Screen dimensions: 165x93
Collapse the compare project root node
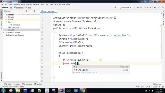4,14
